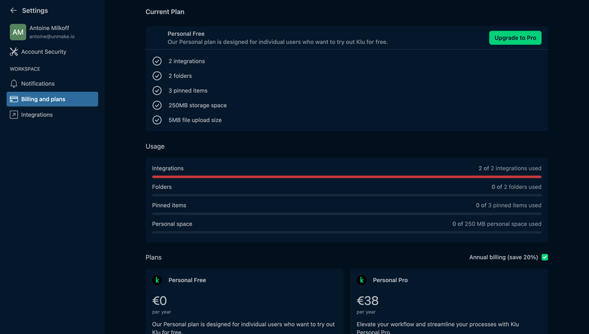
Task: Select text '0 of 250 MB personal space used'
Action: tap(496, 224)
